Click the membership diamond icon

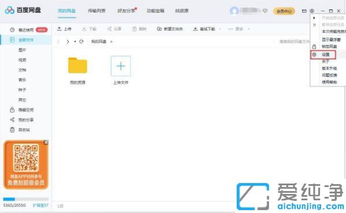tap(265, 10)
